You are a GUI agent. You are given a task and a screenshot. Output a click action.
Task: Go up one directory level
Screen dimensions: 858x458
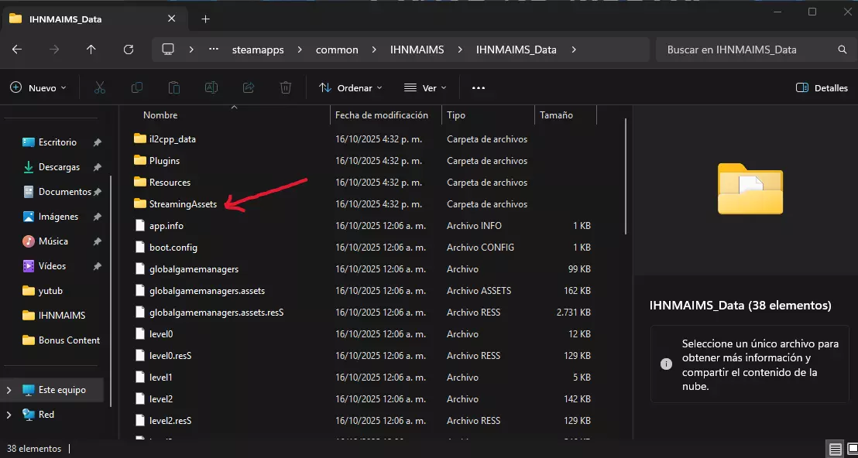point(91,50)
